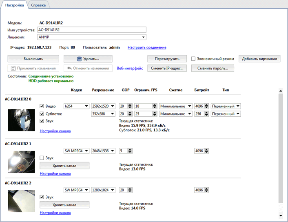This screenshot has width=288, height=222.
Task: Click the Имя устройства text field
Action: coord(91,30)
